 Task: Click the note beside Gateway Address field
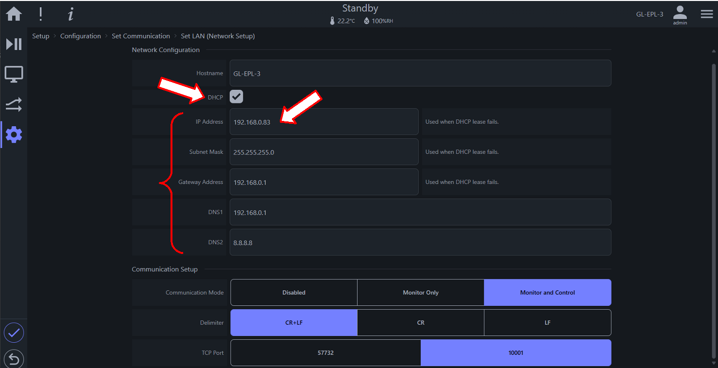tap(462, 182)
